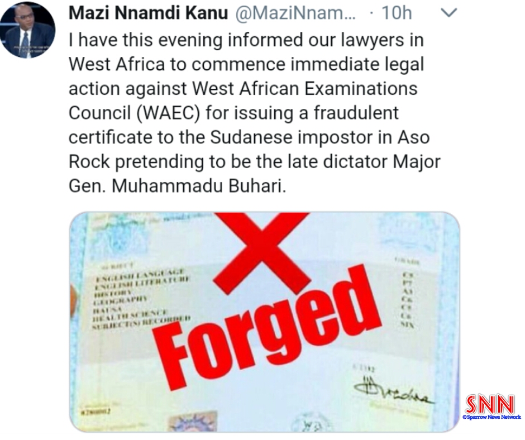Click "West African Examinations" in tweet text
This screenshot has width=525, height=440.
(x=305, y=88)
